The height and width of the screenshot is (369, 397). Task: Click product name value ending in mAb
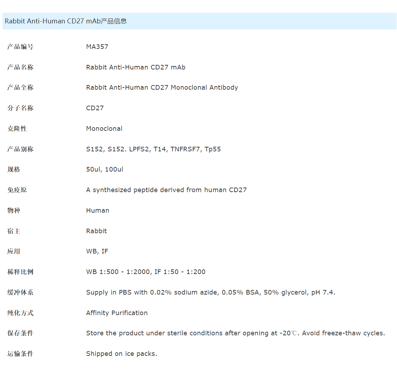click(x=136, y=67)
